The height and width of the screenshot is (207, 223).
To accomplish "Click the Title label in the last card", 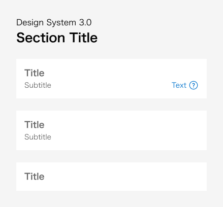I will (x=35, y=177).
